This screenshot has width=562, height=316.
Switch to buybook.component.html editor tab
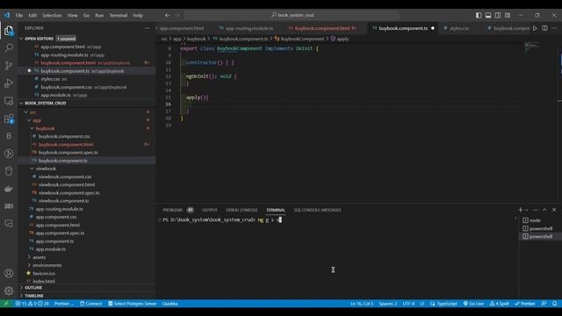[x=322, y=28]
